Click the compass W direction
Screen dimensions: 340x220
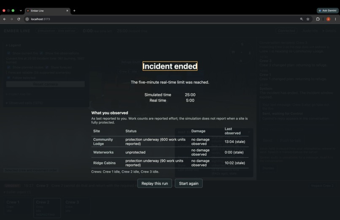click(x=233, y=52)
